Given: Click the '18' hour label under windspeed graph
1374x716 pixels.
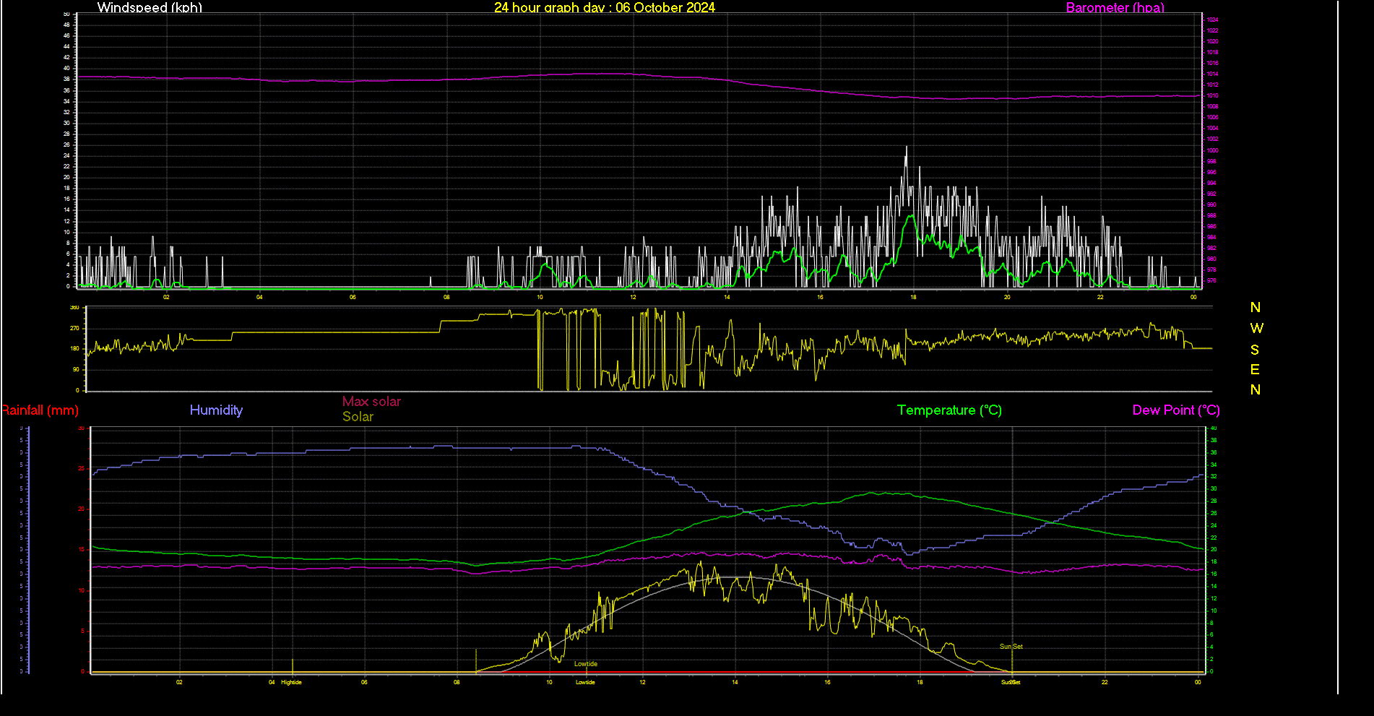Looking at the screenshot, I should pos(913,297).
